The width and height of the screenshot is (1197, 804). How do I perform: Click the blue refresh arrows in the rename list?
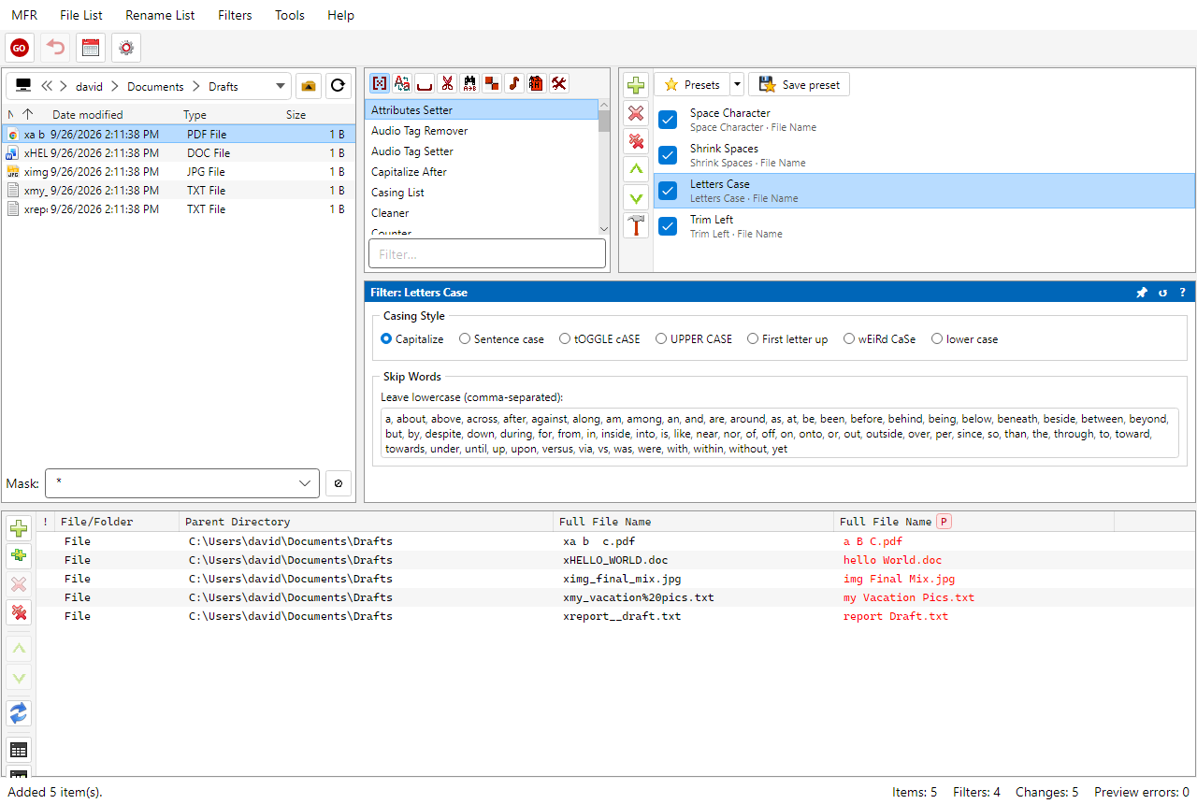19,713
